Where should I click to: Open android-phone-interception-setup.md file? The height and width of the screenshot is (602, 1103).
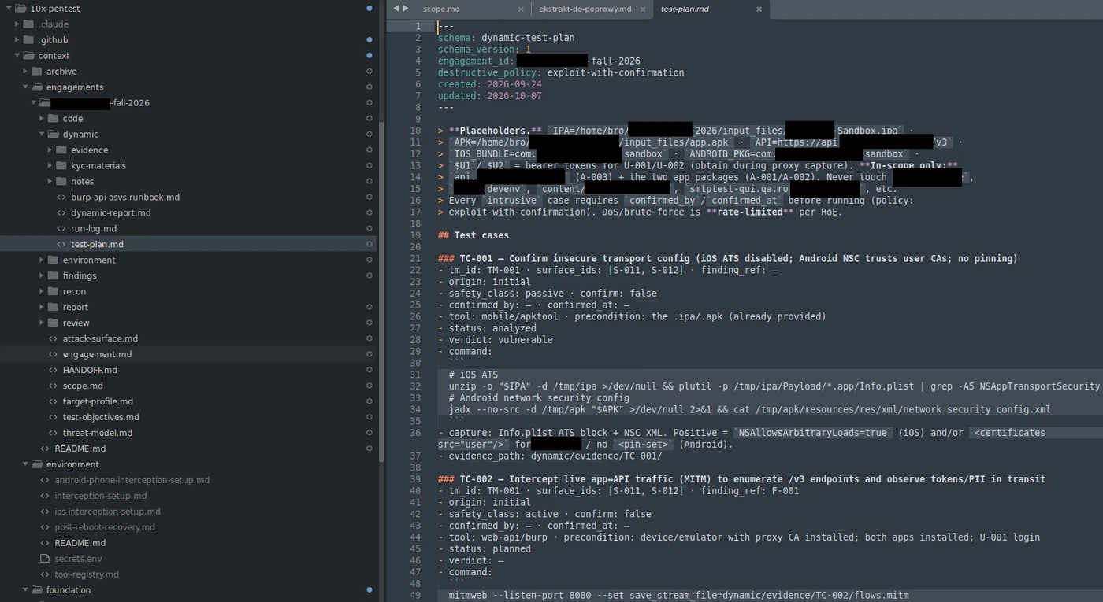tap(132, 480)
